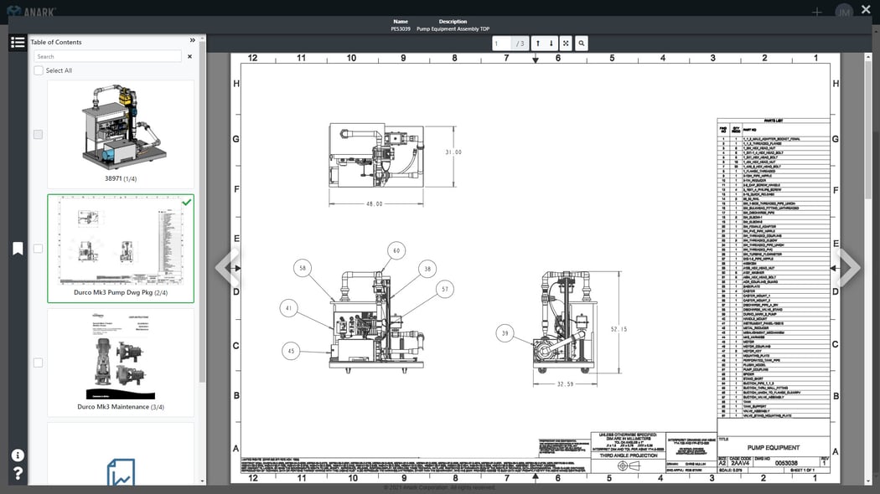Clear the Table of Contents search
This screenshot has width=880, height=494.
189,56
